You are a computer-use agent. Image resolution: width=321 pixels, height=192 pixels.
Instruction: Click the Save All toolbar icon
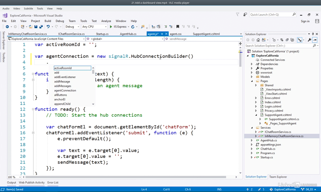click(x=41, y=27)
